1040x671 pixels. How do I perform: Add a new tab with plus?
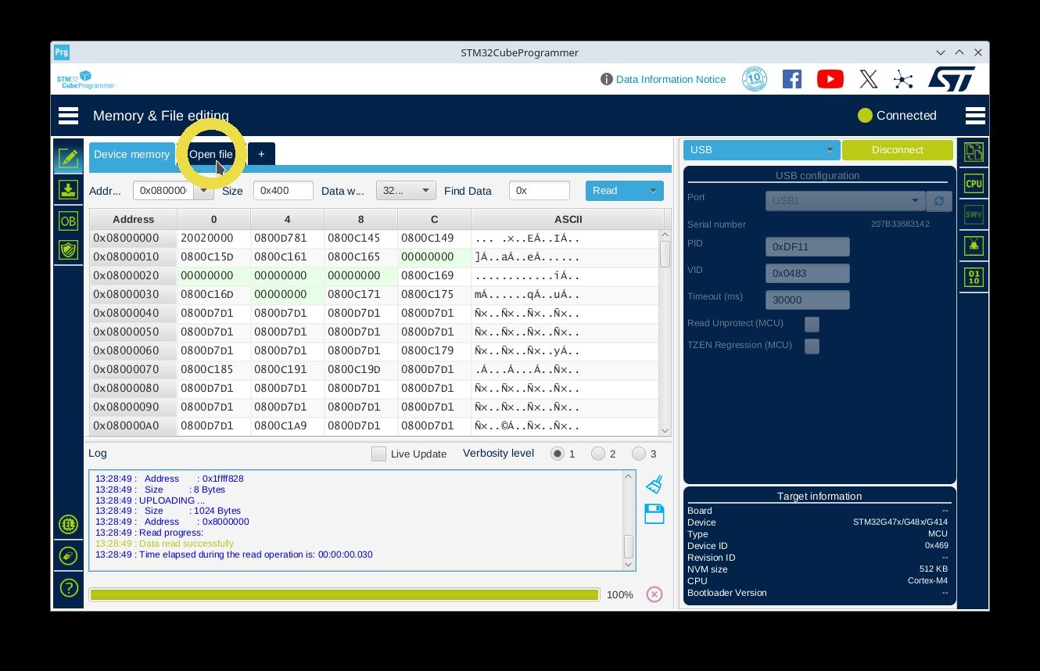click(261, 154)
